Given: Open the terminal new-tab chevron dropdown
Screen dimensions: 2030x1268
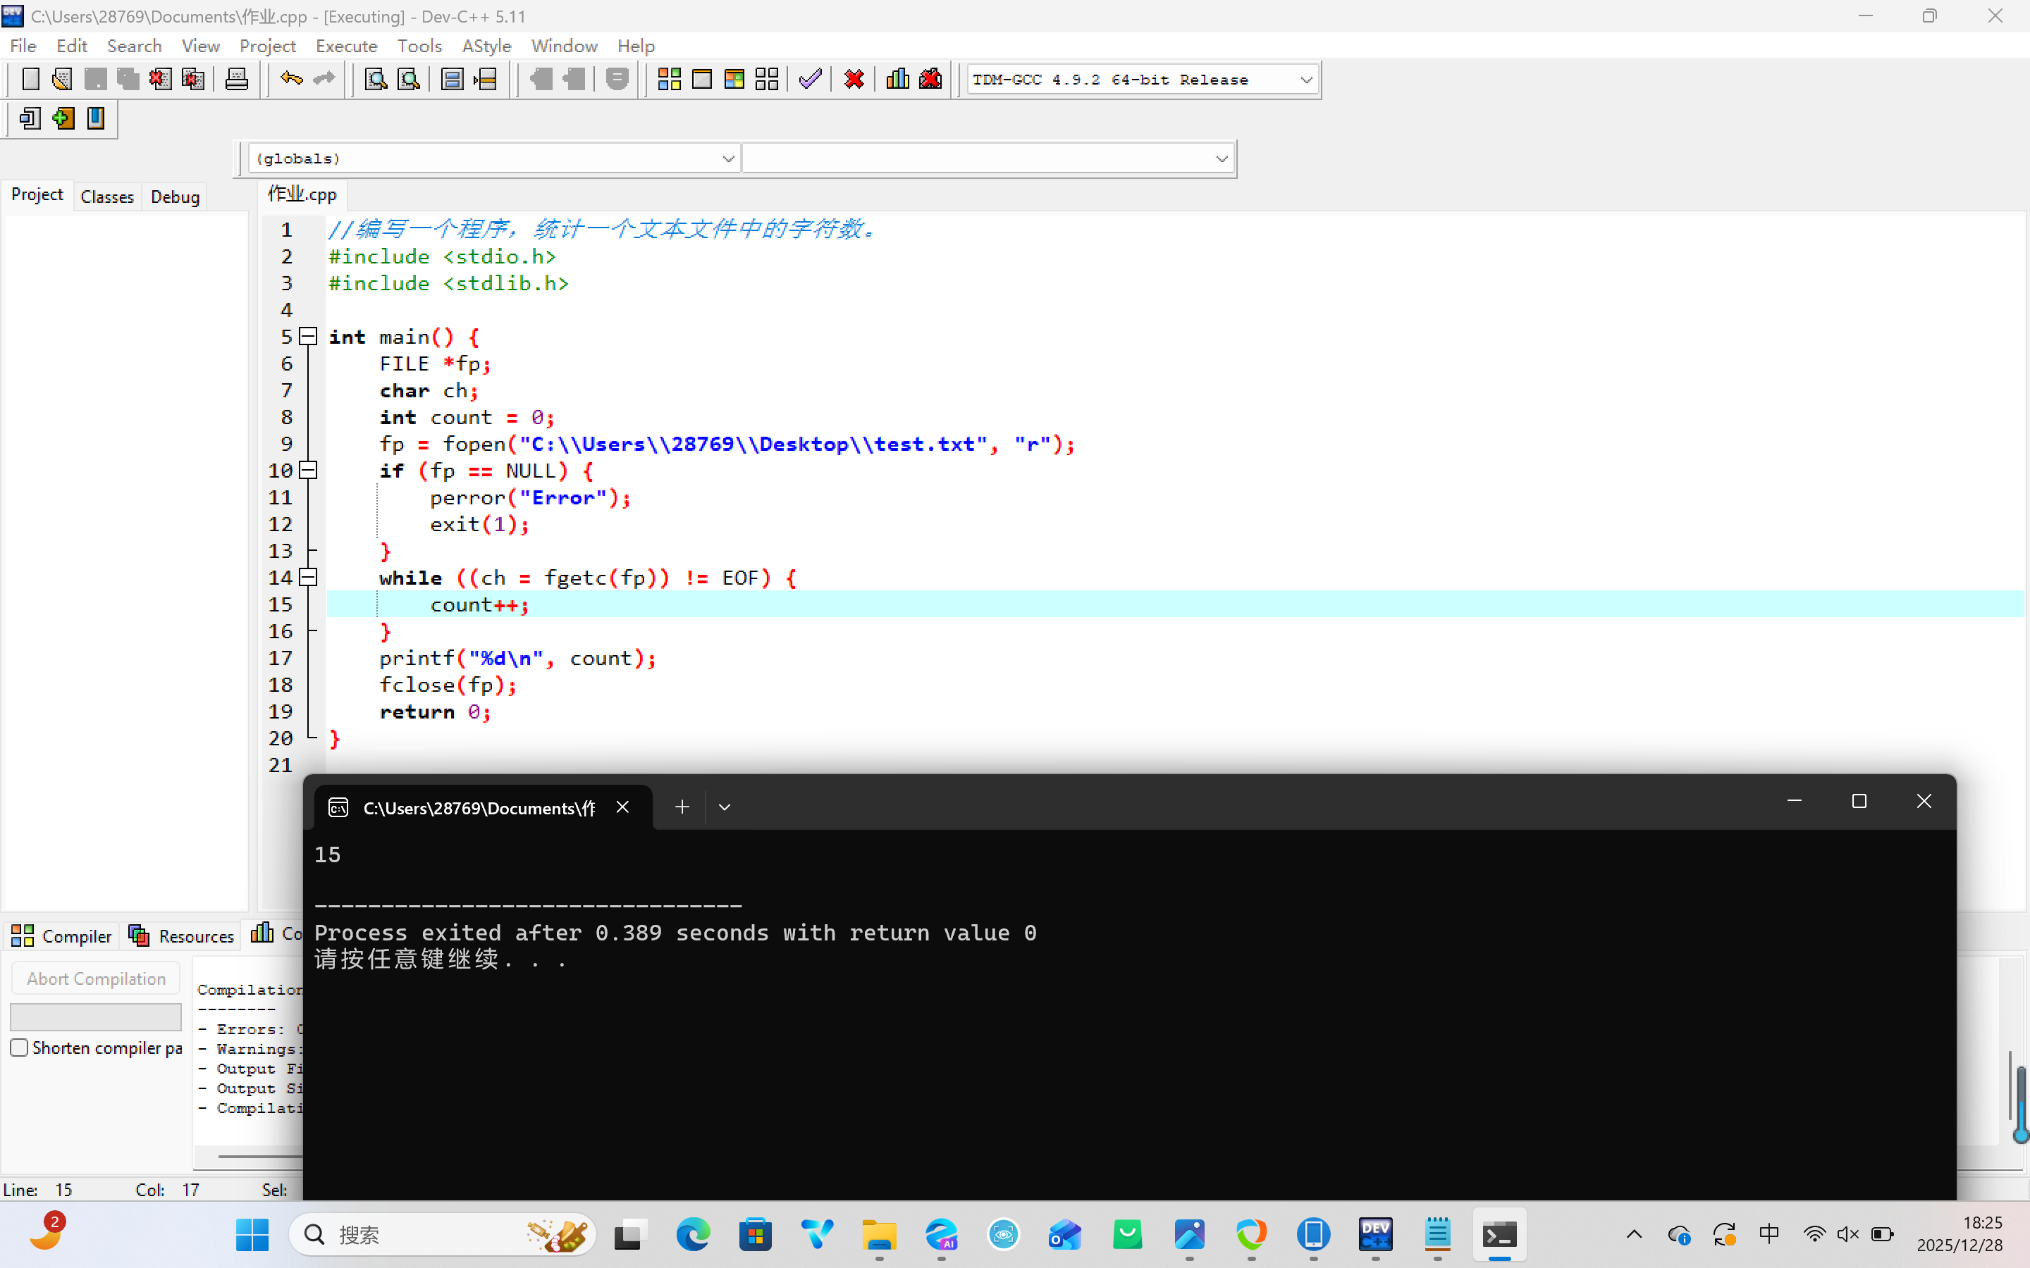Looking at the screenshot, I should (x=725, y=807).
